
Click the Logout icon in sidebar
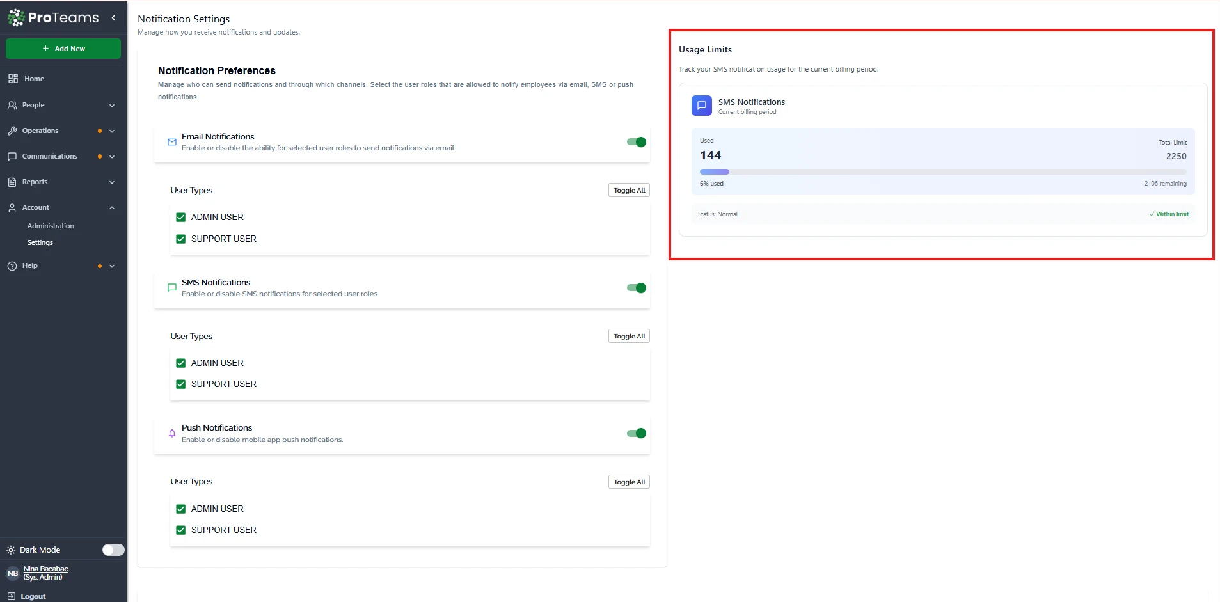[12, 596]
